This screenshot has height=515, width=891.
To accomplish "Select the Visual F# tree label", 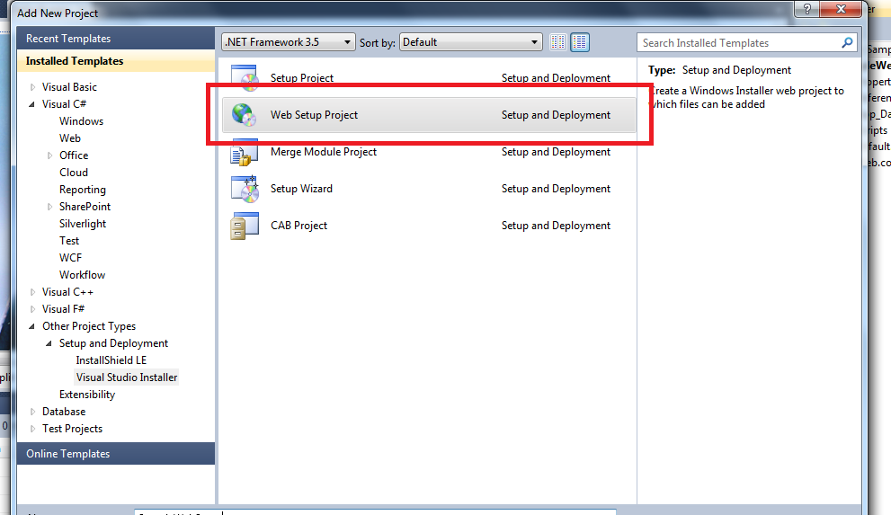I will point(63,309).
